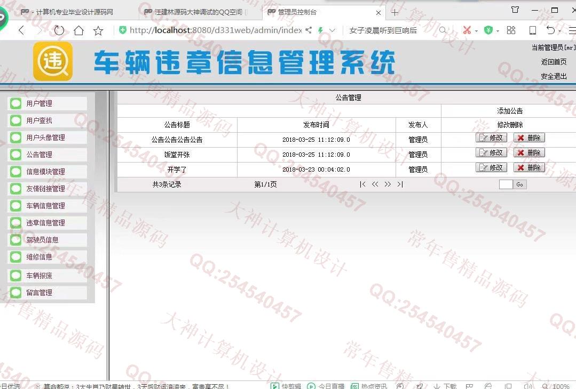Click the yellow 违 system logo
The height and width of the screenshot is (389, 576).
53,61
